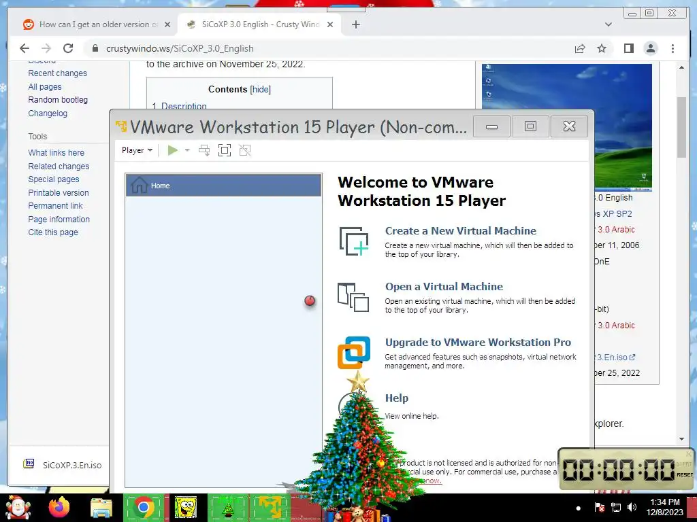
Task: Open the Open a Virtual Machine link
Action: click(x=444, y=287)
